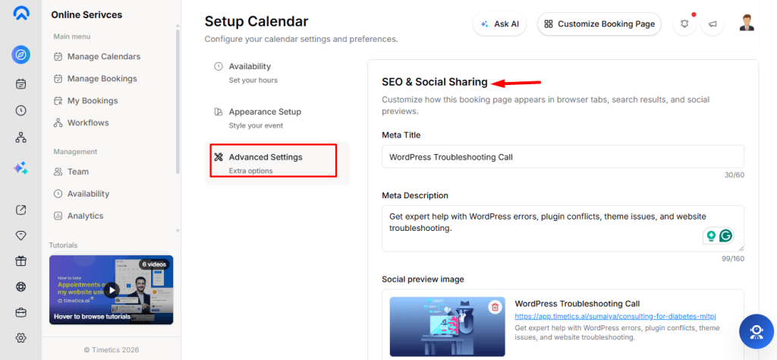Viewport: 777px width, 360px height.
Task: Open the timetics booking URL link
Action: [616, 316]
